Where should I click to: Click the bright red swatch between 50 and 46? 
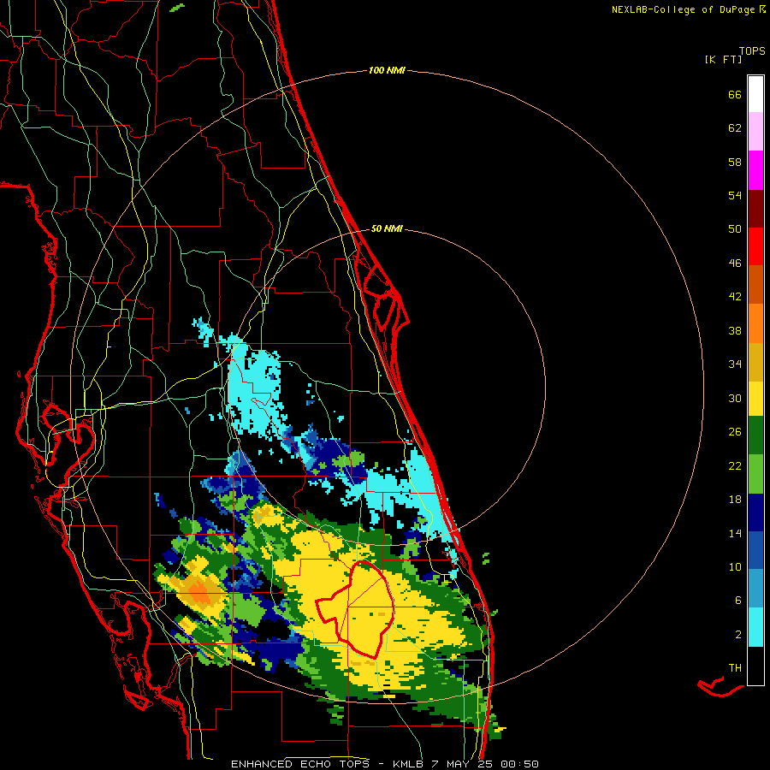tap(755, 246)
